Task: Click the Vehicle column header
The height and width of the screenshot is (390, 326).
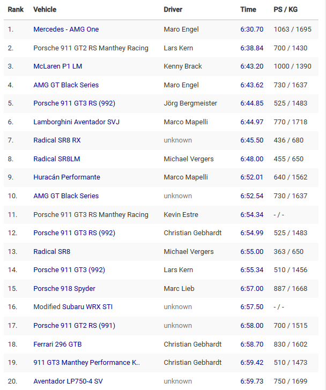Action: 45,10
